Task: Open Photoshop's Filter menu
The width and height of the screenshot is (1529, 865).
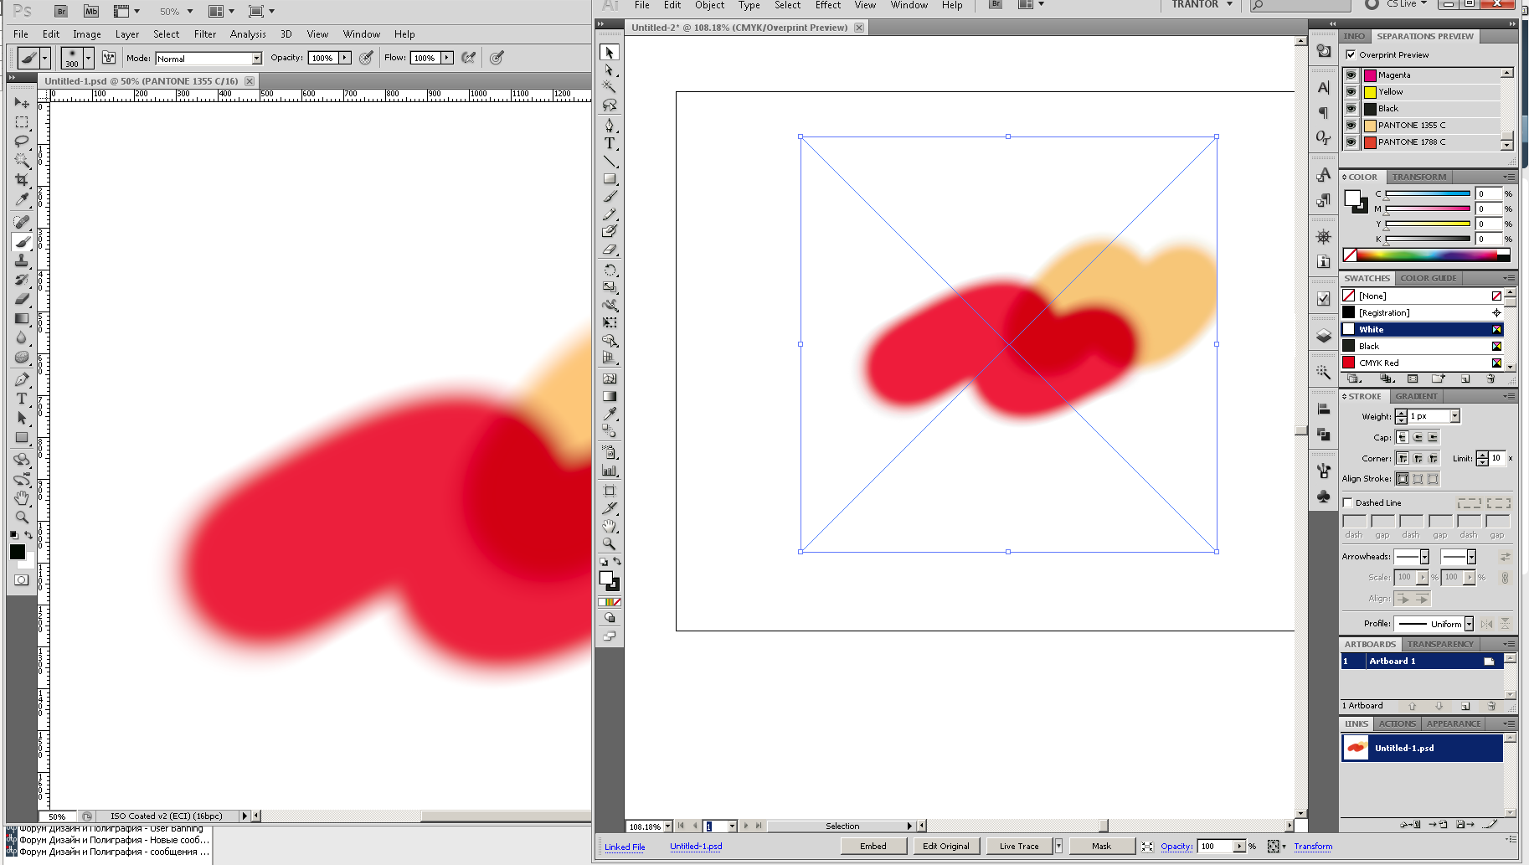Action: 205,34
